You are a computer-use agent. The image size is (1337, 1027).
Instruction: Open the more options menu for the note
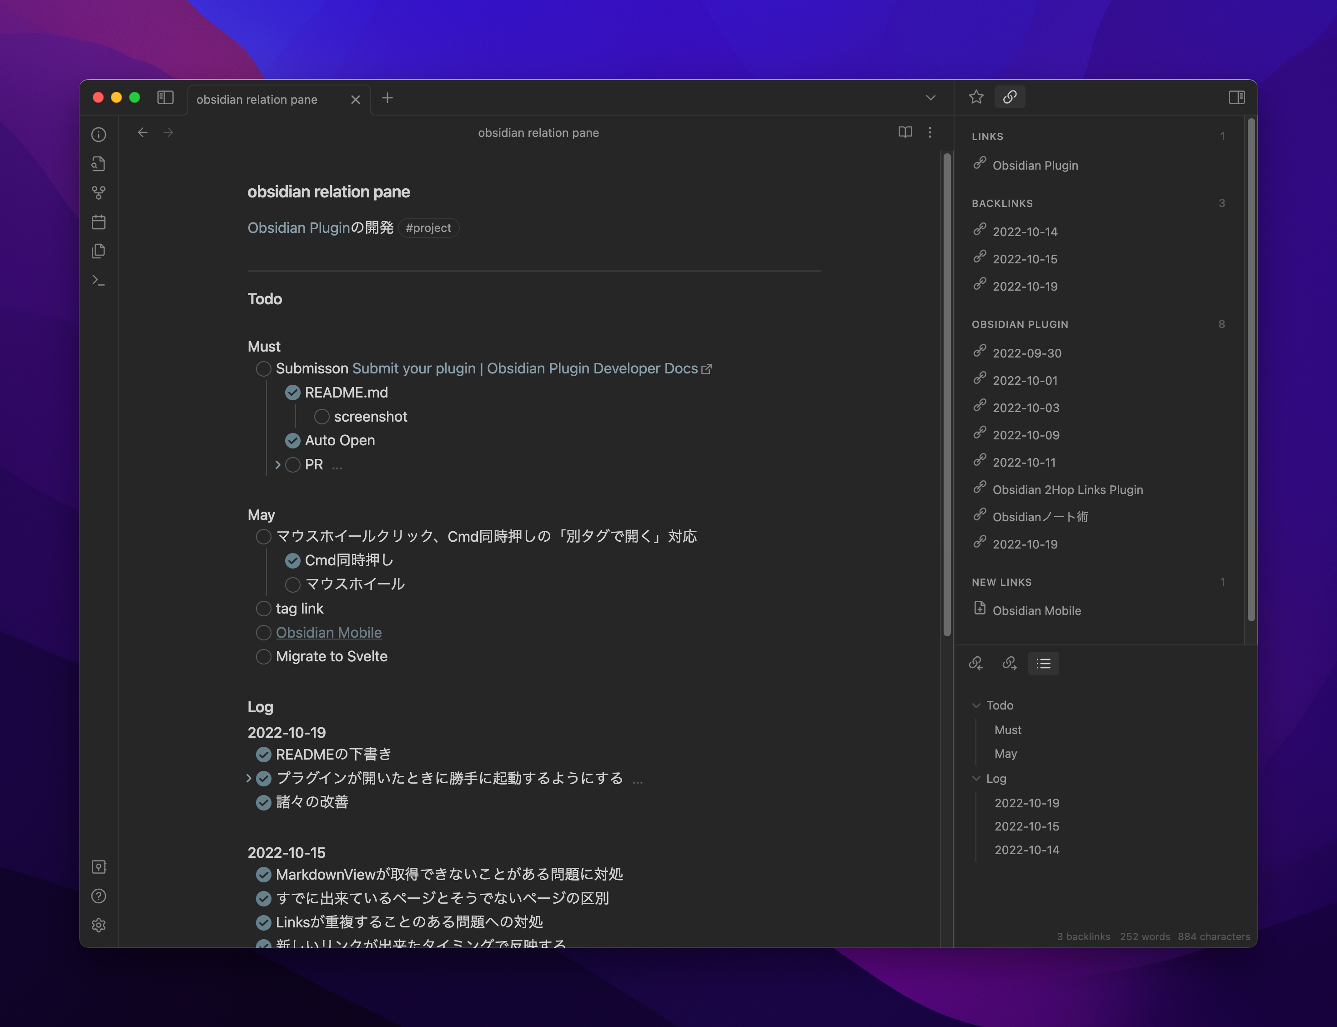(930, 133)
